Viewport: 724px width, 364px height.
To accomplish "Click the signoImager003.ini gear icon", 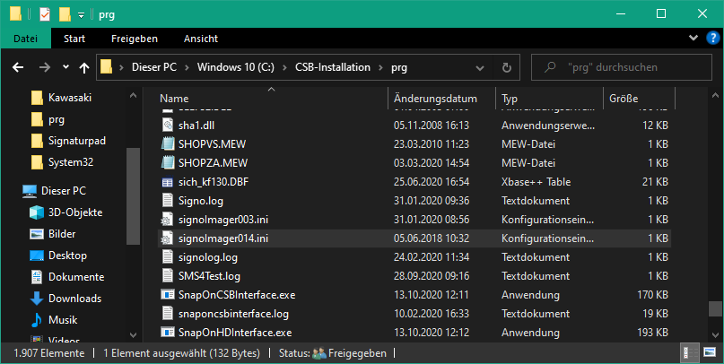I will coord(167,220).
